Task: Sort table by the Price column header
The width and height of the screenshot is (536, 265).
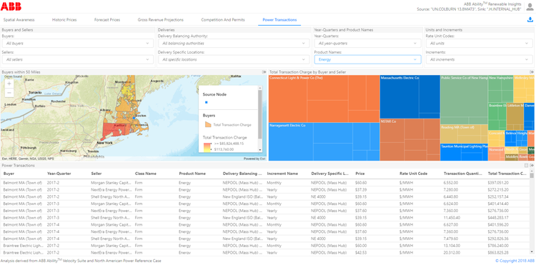Action: (x=360, y=174)
